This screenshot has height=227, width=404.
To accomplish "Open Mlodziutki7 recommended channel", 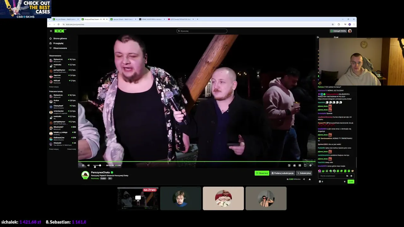I will click(x=62, y=128).
